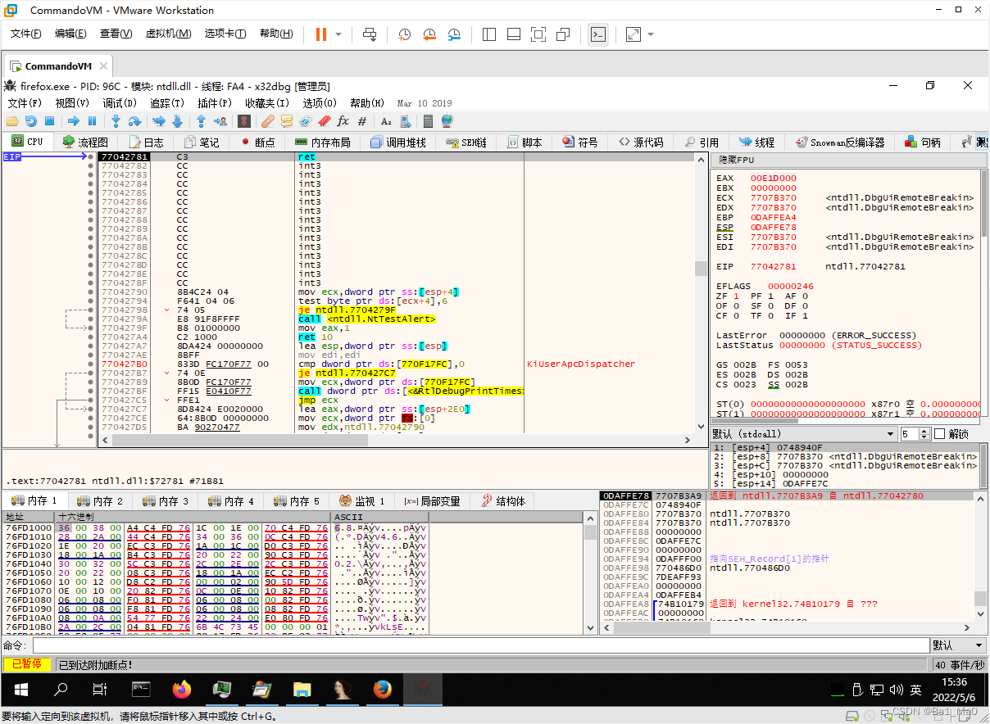Switch to the 调用堆栈 tab
990x724 pixels.
coord(398,142)
